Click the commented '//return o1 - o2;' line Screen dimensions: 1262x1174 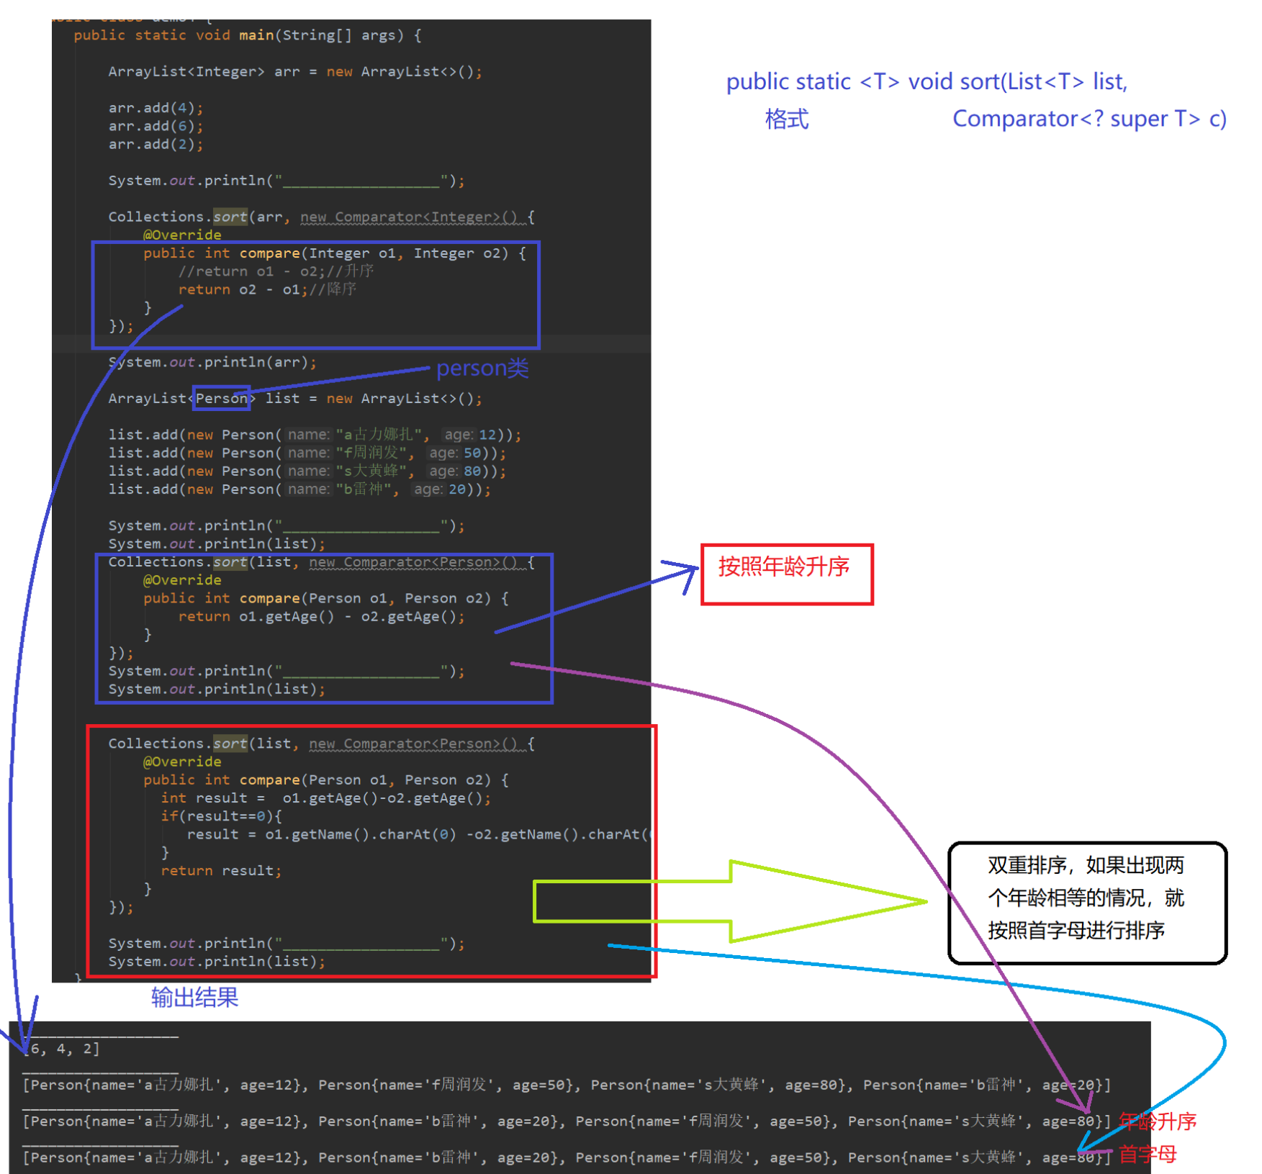tap(276, 271)
